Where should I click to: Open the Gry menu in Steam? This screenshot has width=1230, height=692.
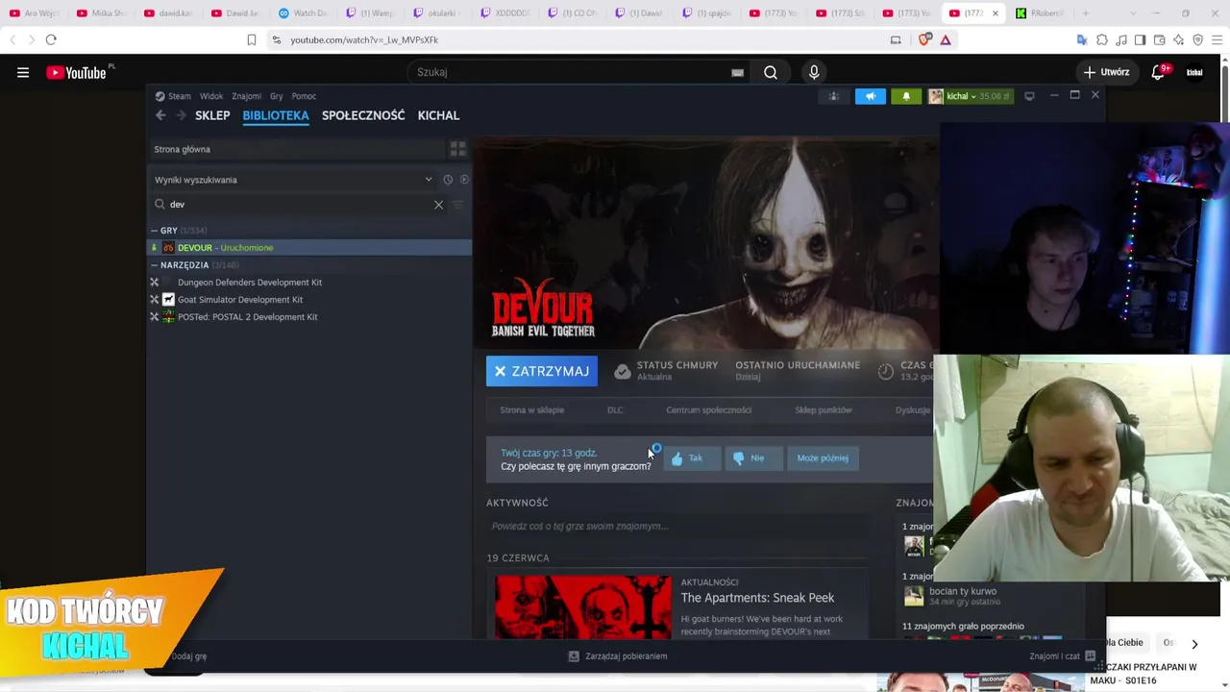(276, 96)
